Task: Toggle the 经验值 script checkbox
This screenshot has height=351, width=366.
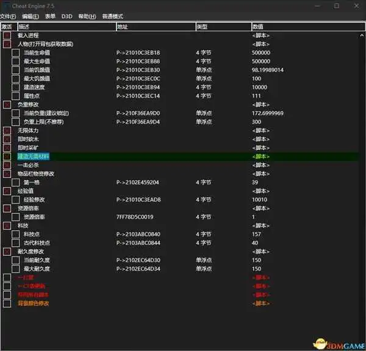Action: 7,191
